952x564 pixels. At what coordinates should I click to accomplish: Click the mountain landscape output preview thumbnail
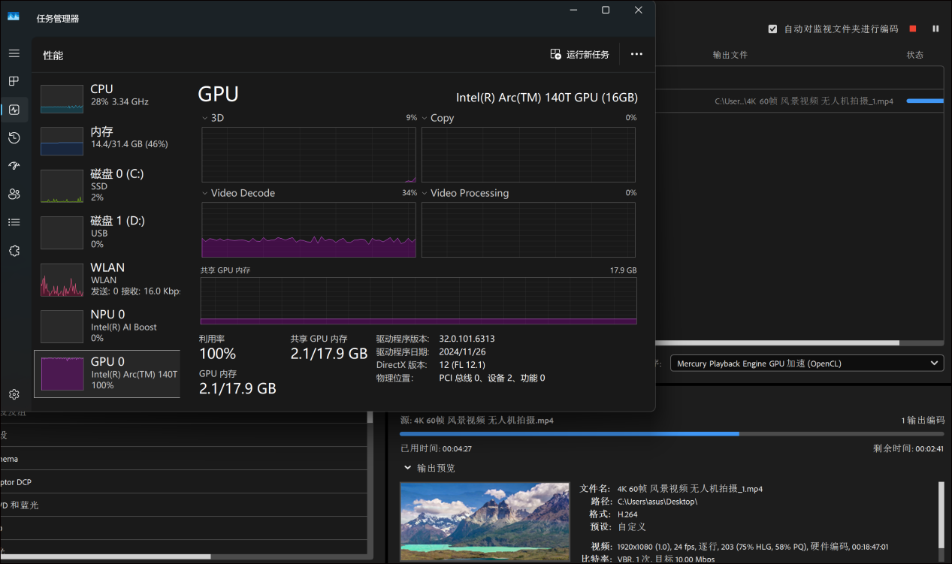point(485,523)
